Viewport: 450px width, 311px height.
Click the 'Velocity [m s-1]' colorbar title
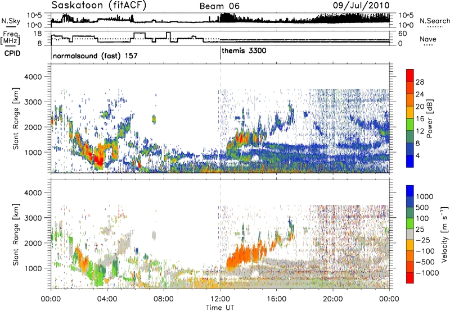[x=444, y=234]
